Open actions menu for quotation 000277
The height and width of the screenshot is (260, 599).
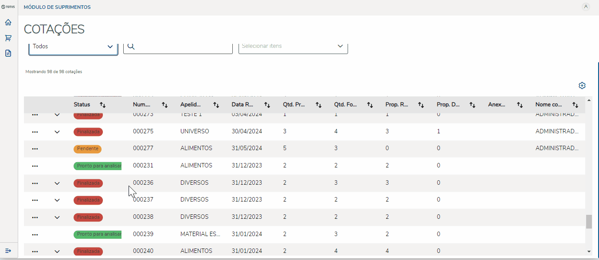[x=35, y=149]
